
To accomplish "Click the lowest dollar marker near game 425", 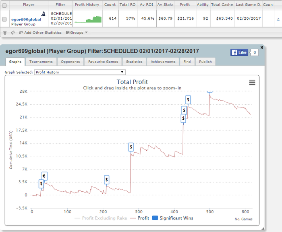I will (x=183, y=118).
